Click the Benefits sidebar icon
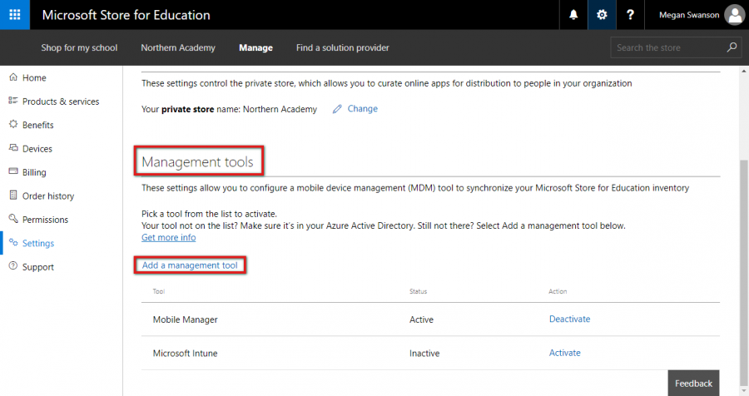This screenshot has width=749, height=396. [x=13, y=124]
